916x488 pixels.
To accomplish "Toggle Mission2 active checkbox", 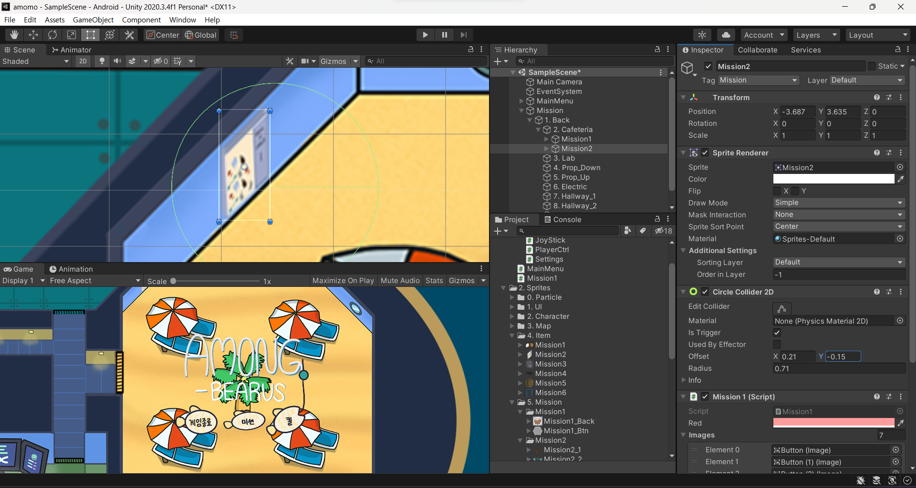I will (708, 66).
